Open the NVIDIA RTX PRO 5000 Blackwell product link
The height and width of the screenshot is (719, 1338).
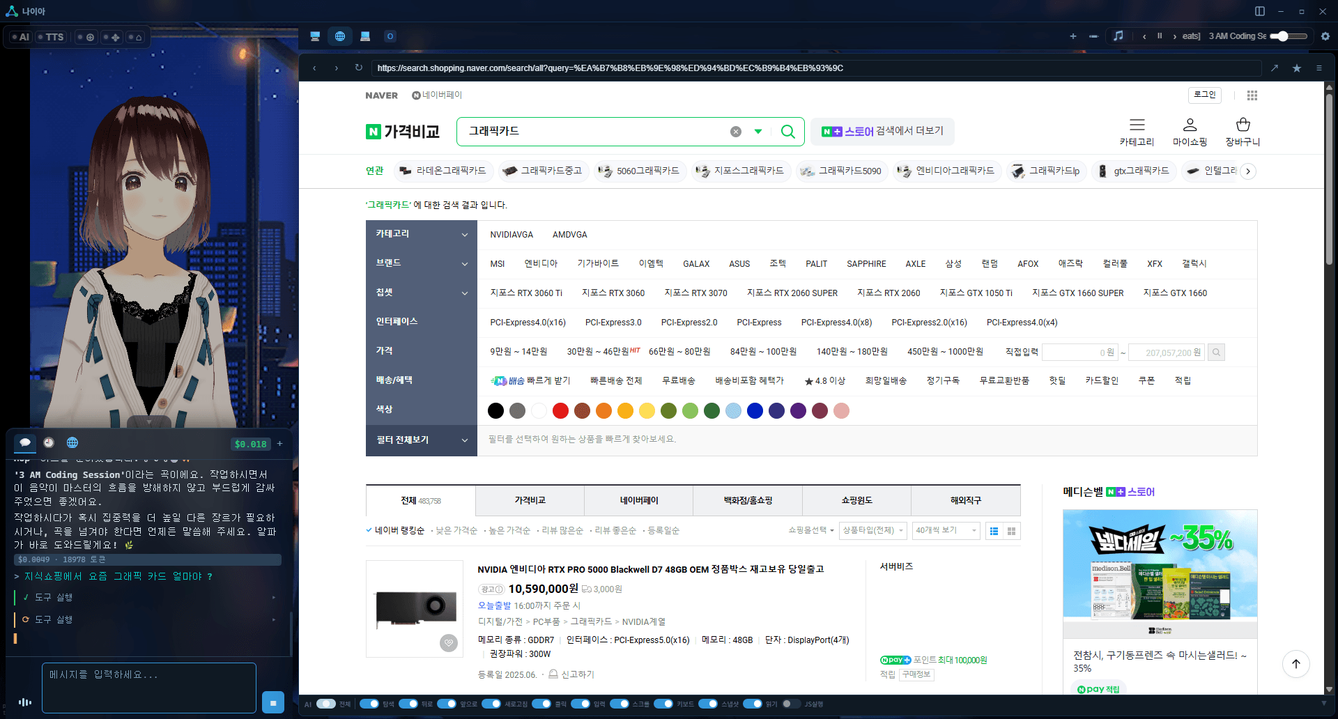pos(651,569)
